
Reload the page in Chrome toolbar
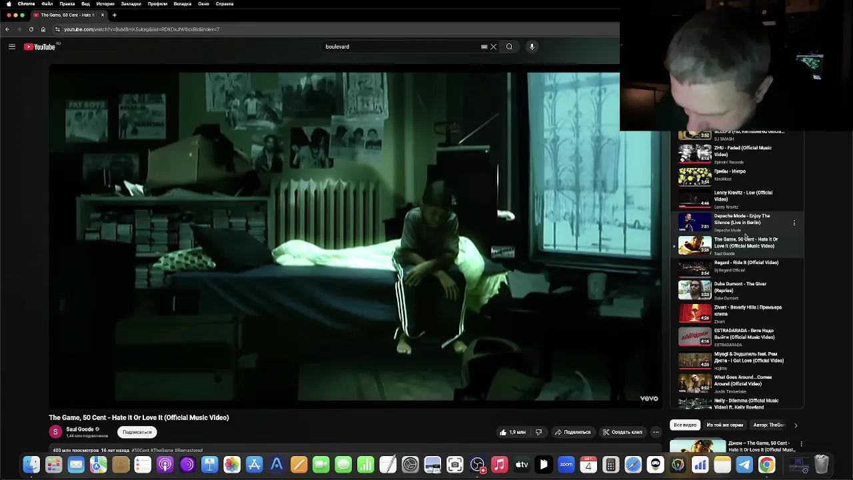point(31,29)
